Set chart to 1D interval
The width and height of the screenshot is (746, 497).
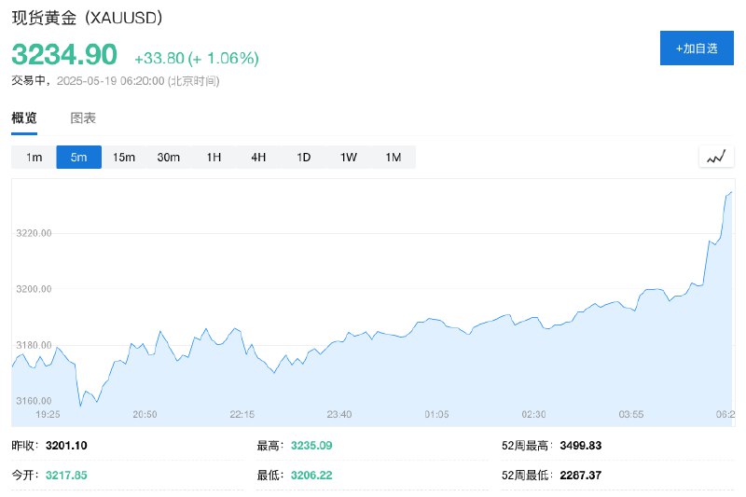(304, 157)
